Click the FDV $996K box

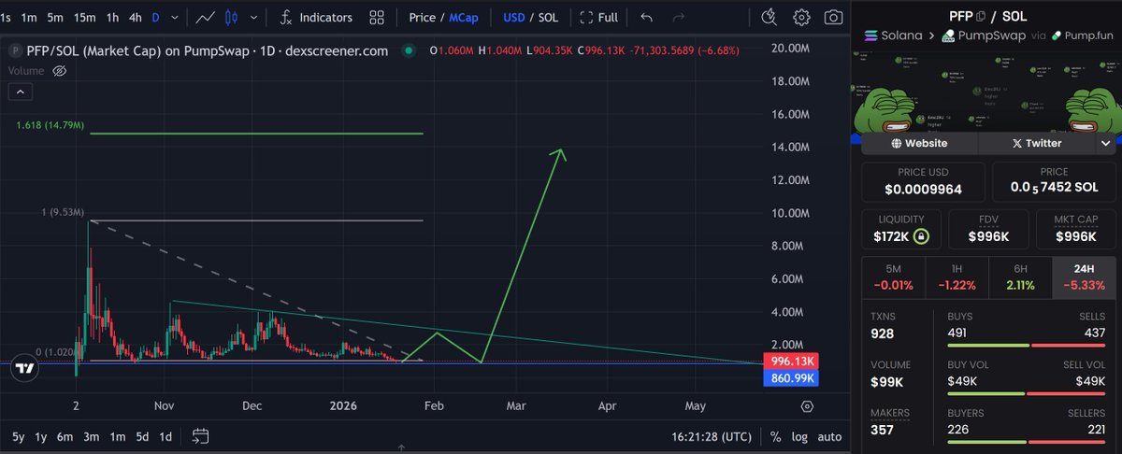click(x=987, y=228)
